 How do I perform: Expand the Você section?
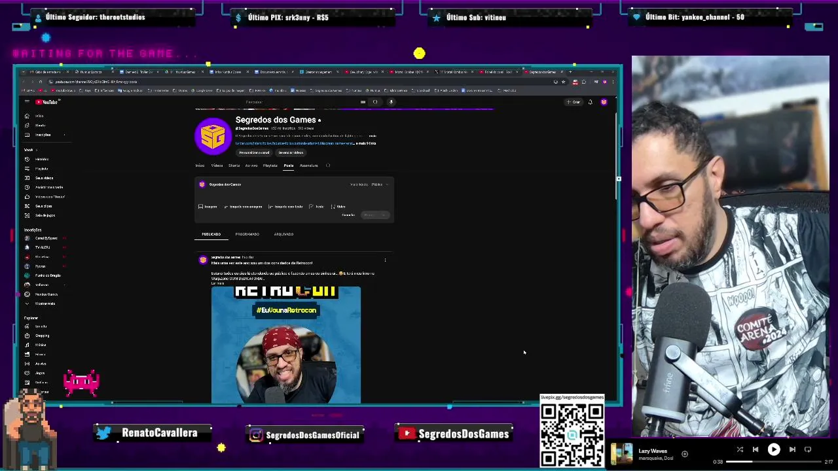pyautogui.click(x=30, y=150)
